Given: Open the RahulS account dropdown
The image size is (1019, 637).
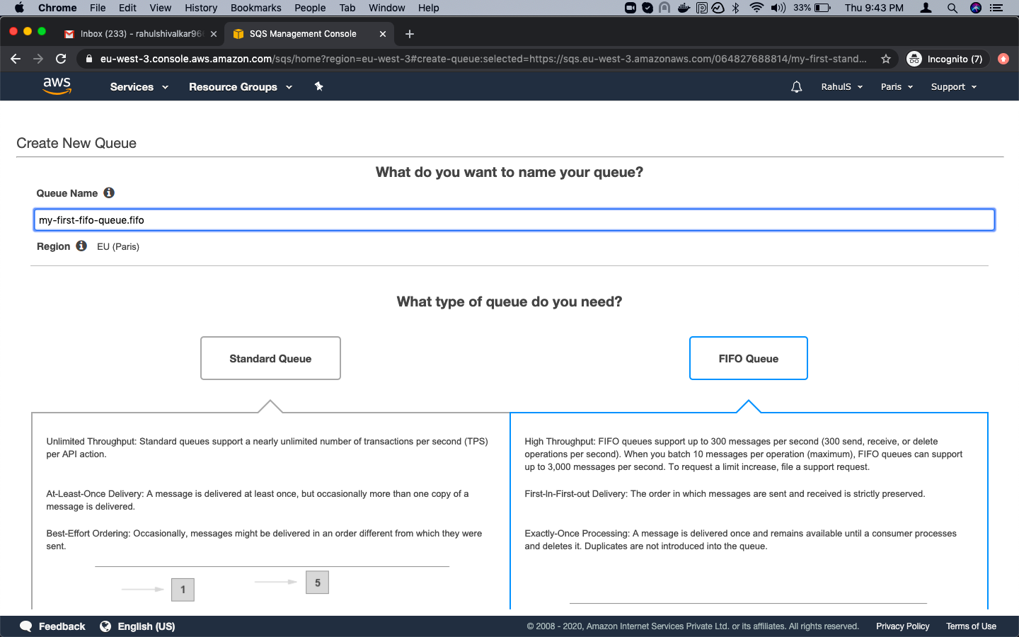Looking at the screenshot, I should point(842,87).
